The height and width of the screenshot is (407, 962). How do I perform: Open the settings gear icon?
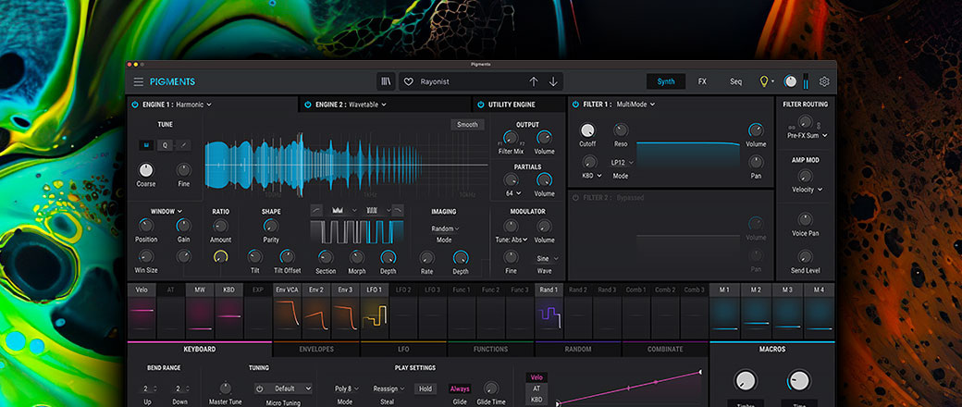tap(824, 81)
